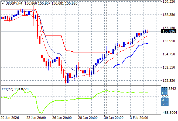Click the 26 Jan 20:00 time label
The height and width of the screenshot is (121, 178).
pyautogui.click(x=62, y=118)
